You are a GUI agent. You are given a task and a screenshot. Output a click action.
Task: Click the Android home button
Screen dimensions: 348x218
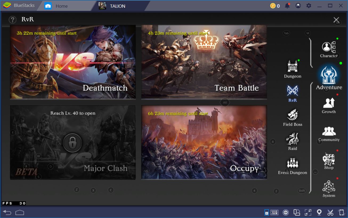[20, 212]
